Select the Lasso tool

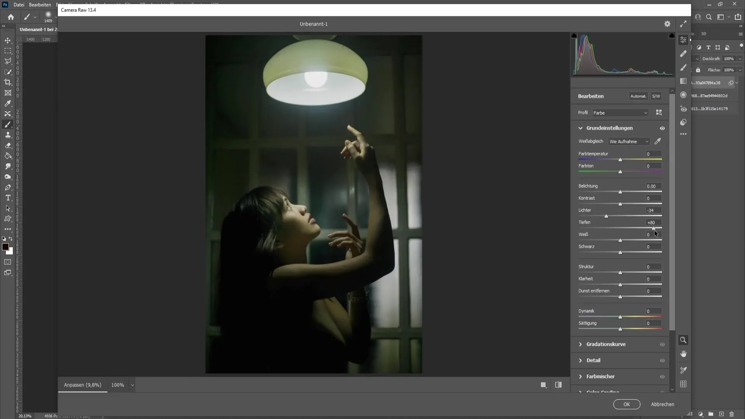point(8,61)
